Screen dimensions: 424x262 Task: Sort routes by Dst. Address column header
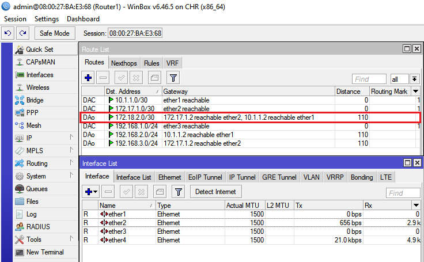[132, 92]
